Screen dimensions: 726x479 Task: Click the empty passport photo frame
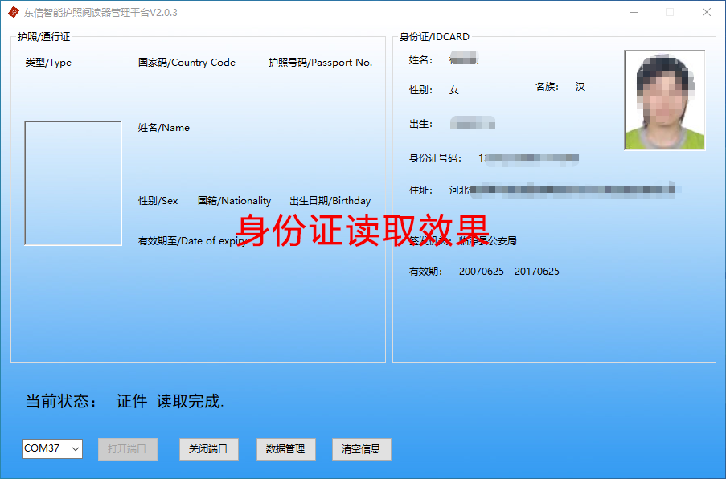coord(72,182)
